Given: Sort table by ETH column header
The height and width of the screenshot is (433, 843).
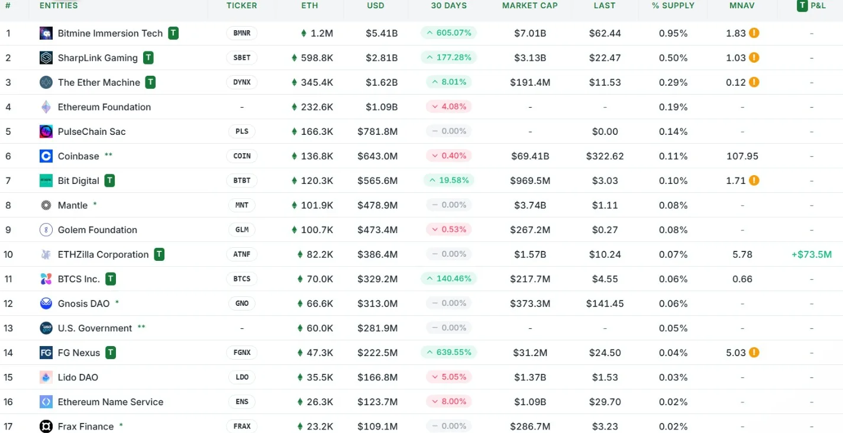Looking at the screenshot, I should click(309, 5).
